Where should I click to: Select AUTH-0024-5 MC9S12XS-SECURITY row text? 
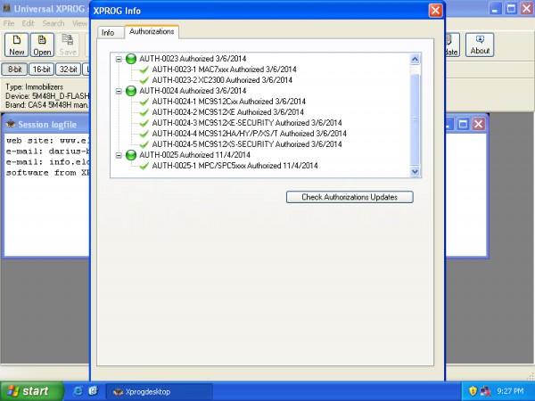(247, 144)
